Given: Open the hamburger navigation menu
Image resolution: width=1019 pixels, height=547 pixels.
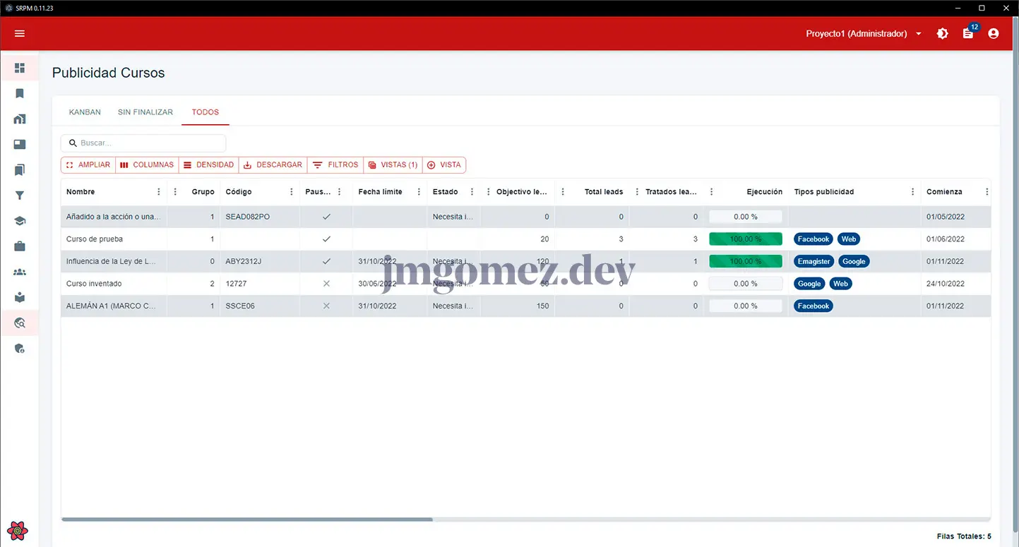Looking at the screenshot, I should (x=20, y=33).
